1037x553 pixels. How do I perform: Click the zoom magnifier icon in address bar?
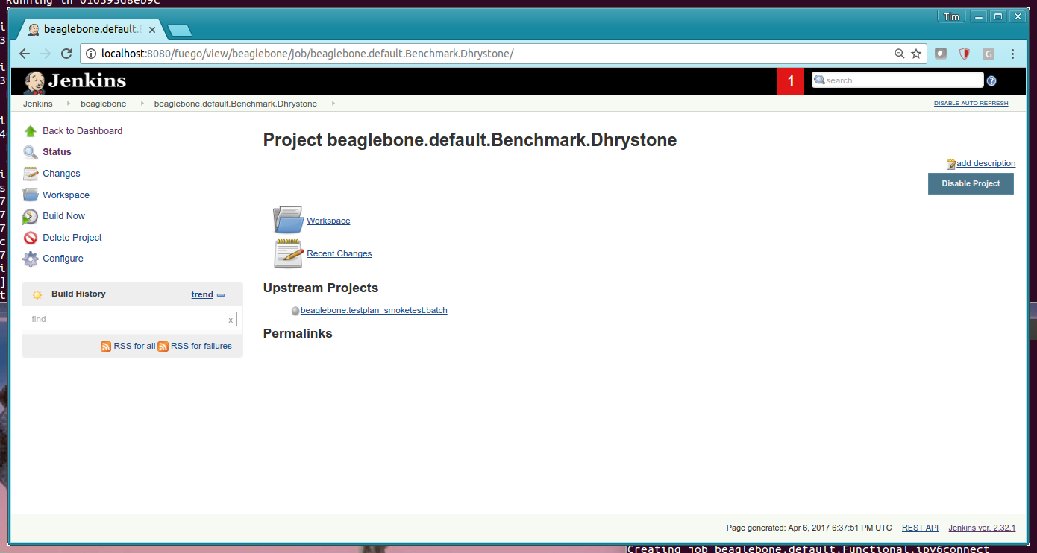tap(900, 54)
